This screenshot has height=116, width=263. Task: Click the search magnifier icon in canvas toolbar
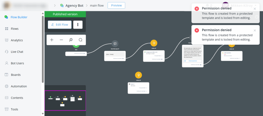point(80,40)
